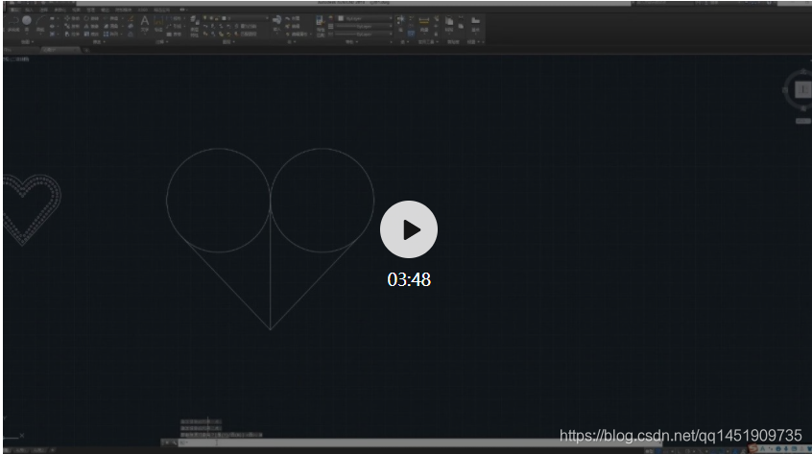Choose the Trim tool in Modify panel
Screen dimensions: 812x454
(110, 18)
